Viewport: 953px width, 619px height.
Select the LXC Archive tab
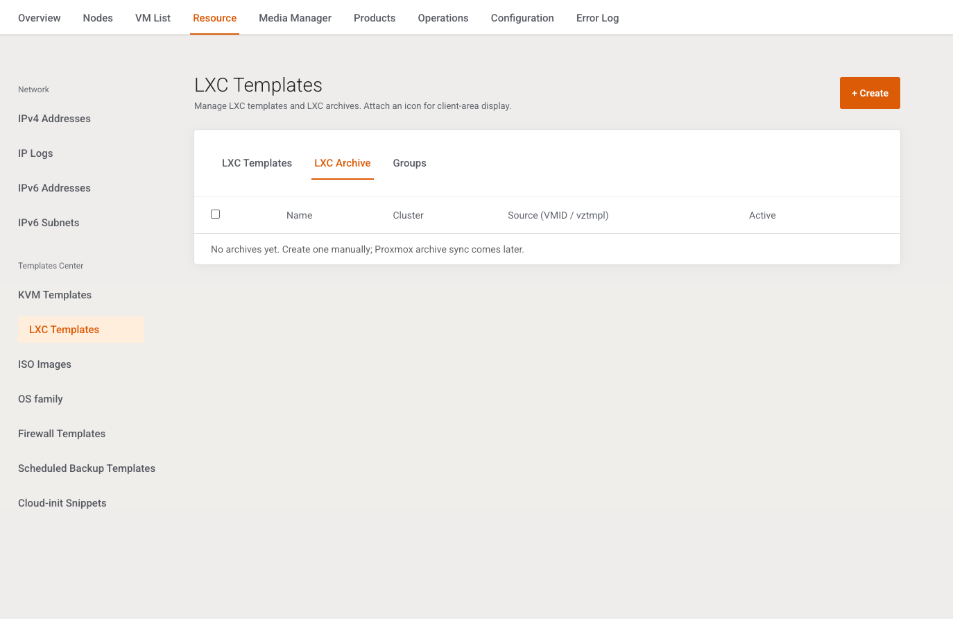[343, 163]
